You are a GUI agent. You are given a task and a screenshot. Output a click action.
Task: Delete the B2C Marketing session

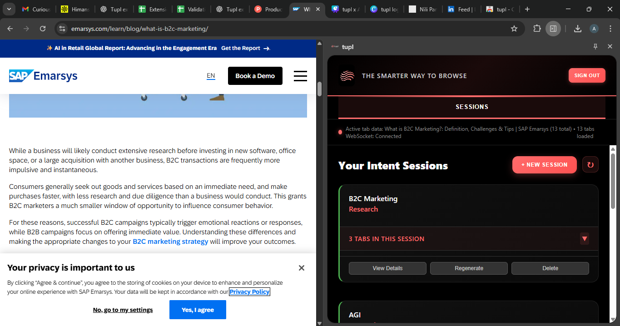click(x=550, y=268)
